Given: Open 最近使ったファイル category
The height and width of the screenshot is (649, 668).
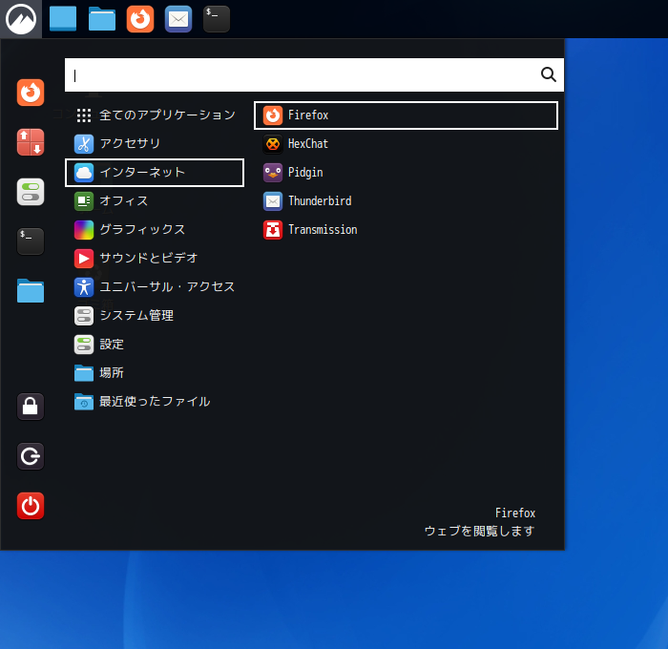Looking at the screenshot, I should [x=155, y=402].
